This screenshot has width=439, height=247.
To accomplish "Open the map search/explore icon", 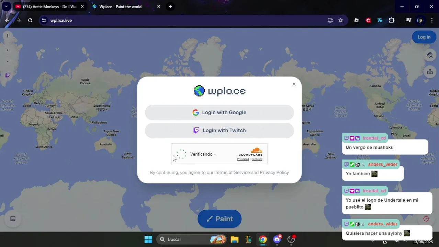I will 430,55.
